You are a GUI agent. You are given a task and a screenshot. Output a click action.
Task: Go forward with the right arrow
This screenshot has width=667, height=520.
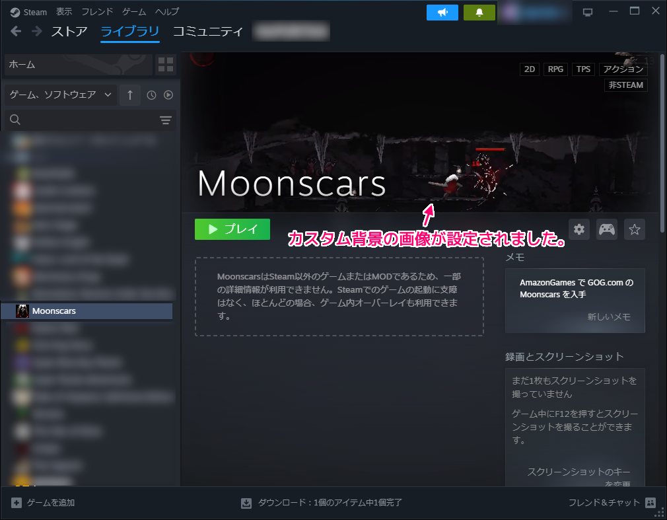click(36, 31)
